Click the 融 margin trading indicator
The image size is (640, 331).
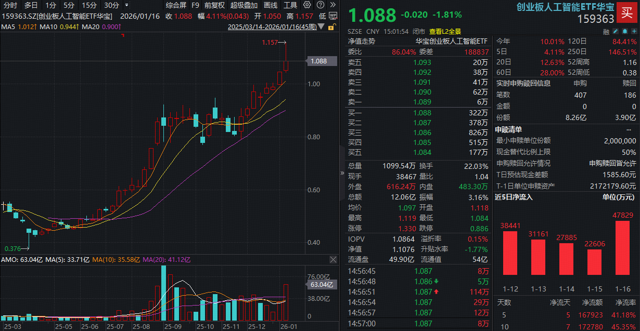[606, 31]
